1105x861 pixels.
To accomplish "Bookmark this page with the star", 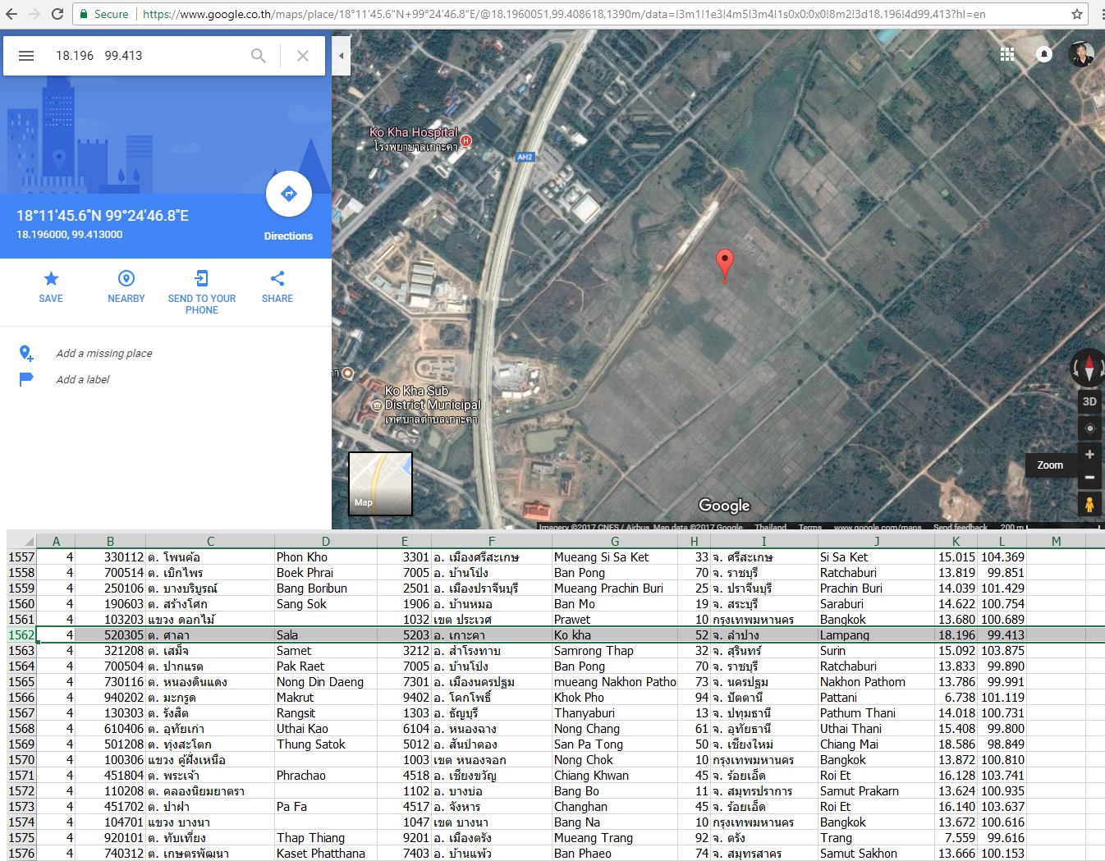I will click(x=1076, y=14).
